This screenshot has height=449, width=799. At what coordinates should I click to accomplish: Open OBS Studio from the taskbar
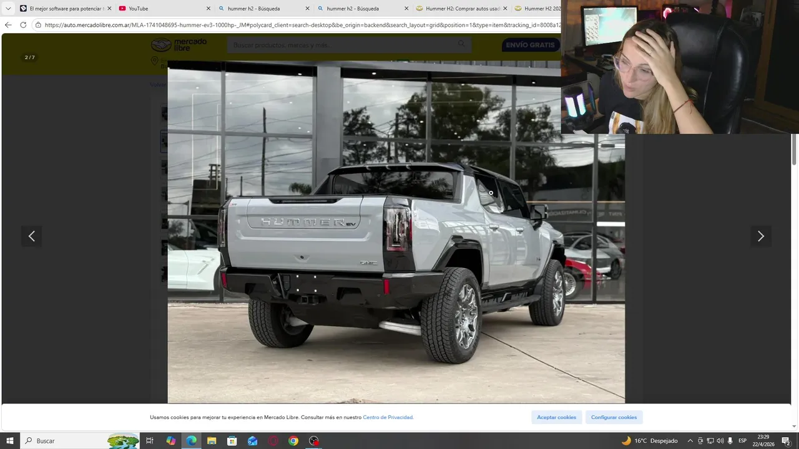click(314, 441)
